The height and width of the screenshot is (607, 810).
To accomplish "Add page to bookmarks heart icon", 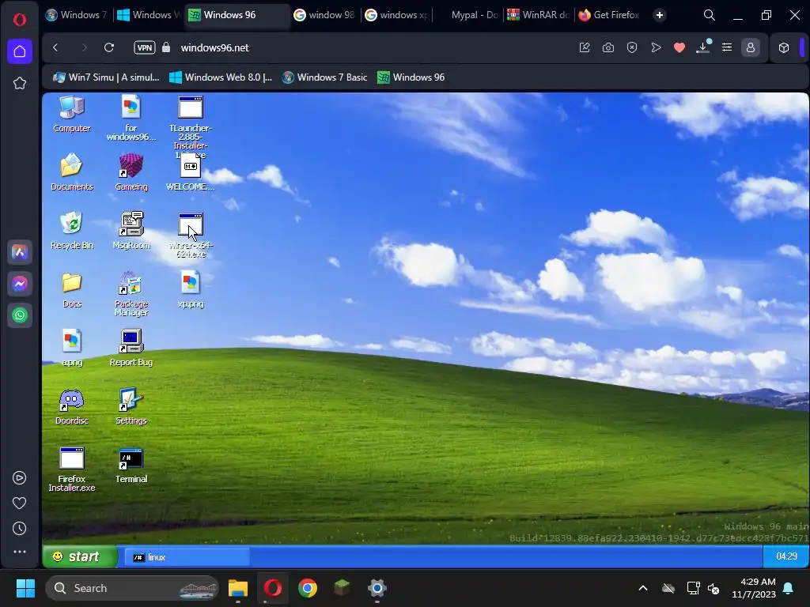I will (x=679, y=47).
